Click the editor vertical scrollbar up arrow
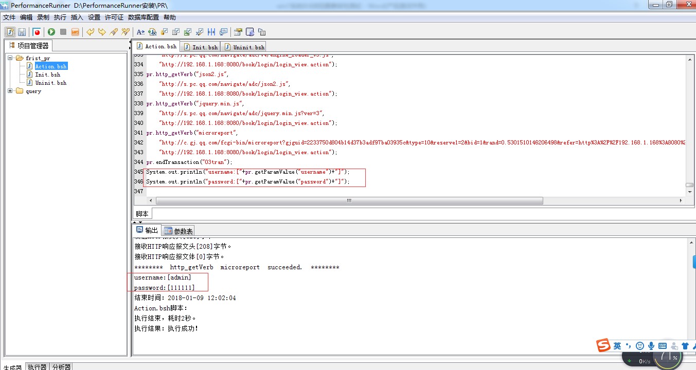696x370 pixels. [690, 60]
